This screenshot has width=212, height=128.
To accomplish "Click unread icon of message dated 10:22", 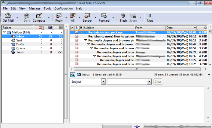I will pos(77,60).
